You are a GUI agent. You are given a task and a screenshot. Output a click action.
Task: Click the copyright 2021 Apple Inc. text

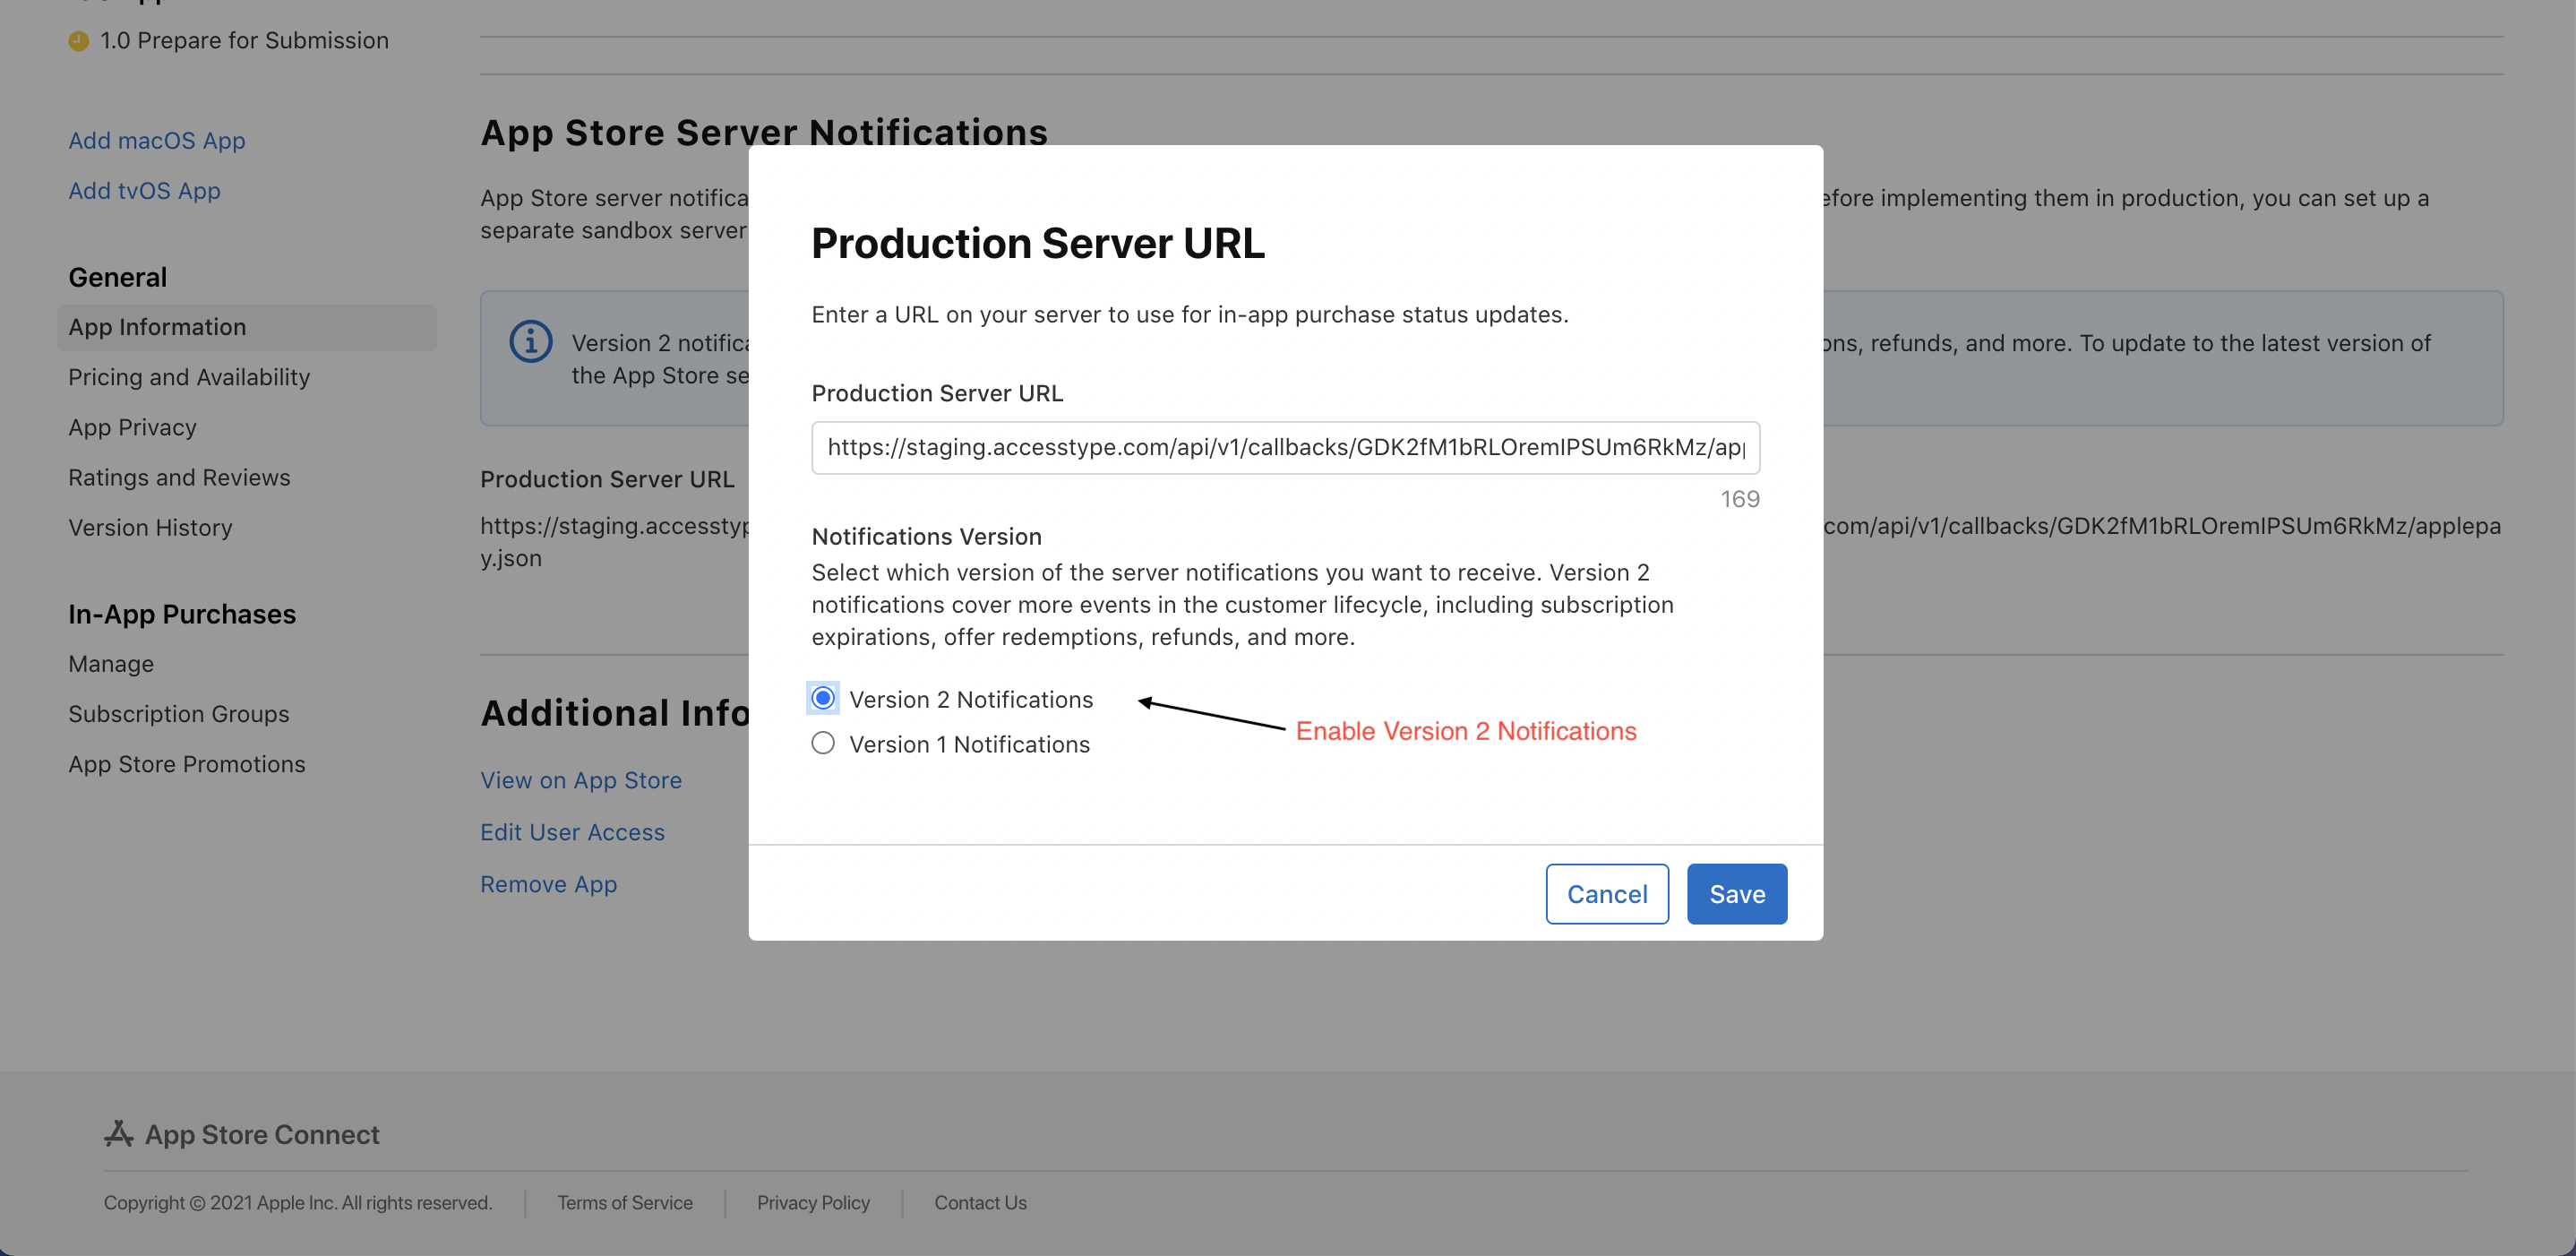[x=298, y=1202]
